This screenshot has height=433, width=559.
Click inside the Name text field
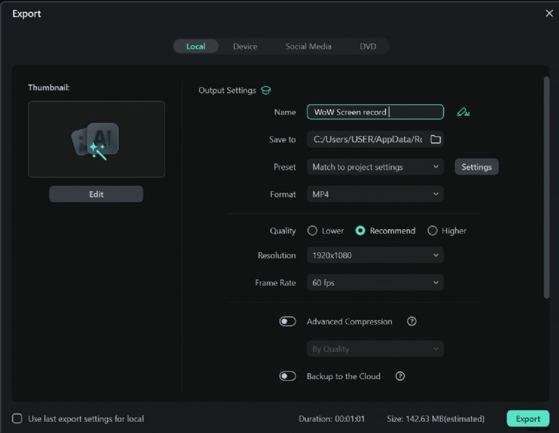[375, 112]
